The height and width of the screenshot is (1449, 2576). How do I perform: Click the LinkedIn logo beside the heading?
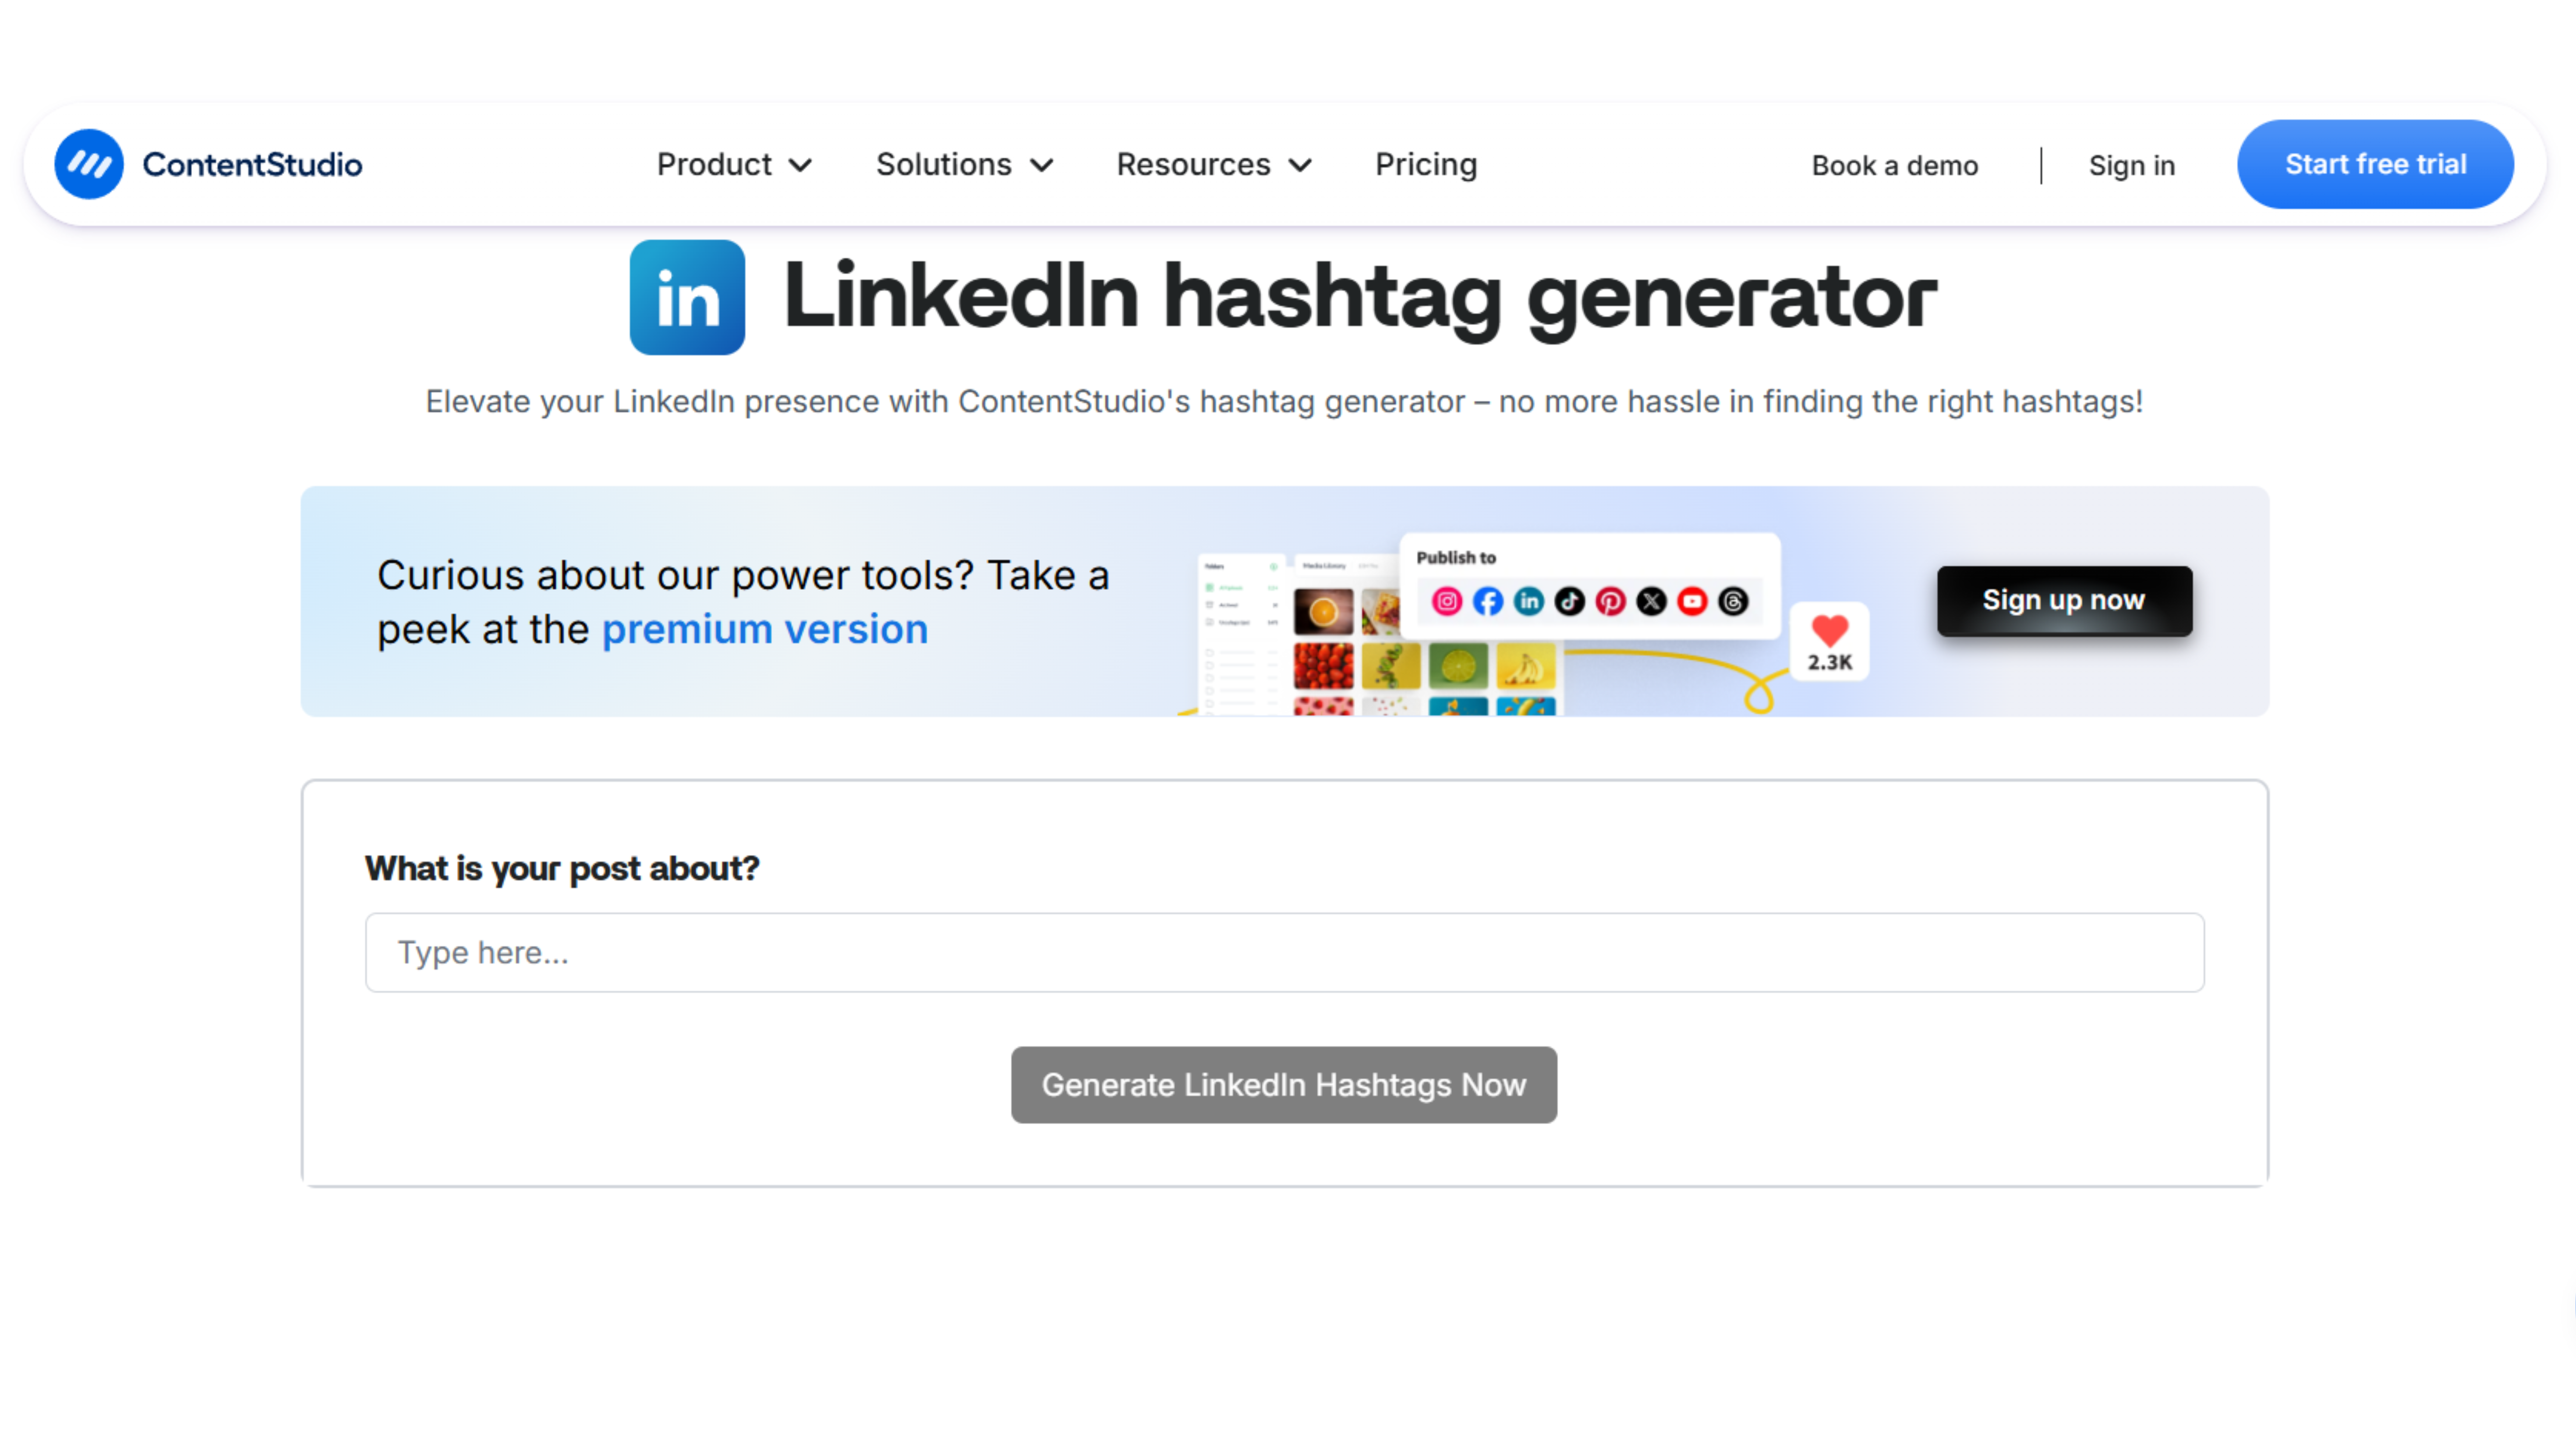point(687,297)
